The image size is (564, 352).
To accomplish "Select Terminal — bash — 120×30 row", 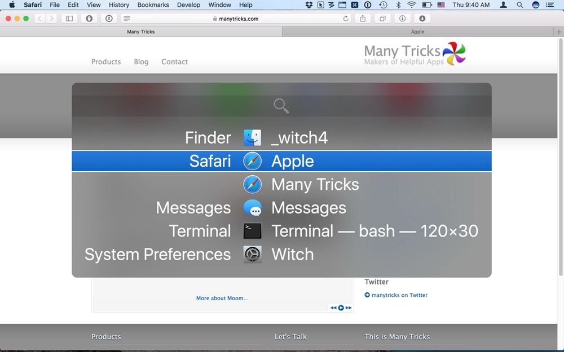I will click(281, 231).
